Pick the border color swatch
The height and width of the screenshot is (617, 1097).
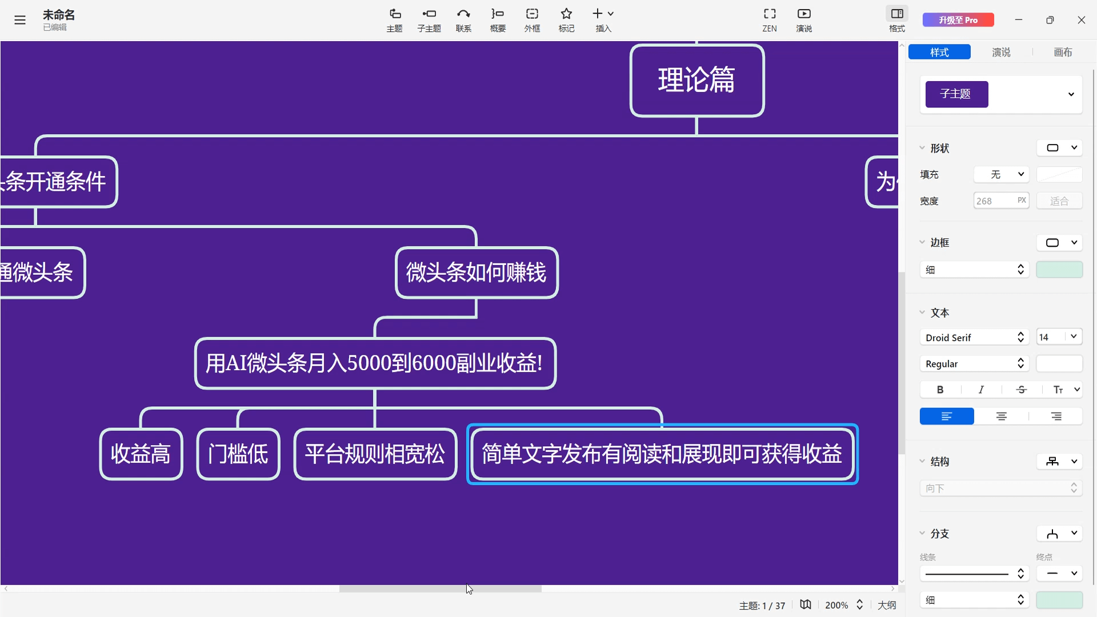click(1059, 270)
